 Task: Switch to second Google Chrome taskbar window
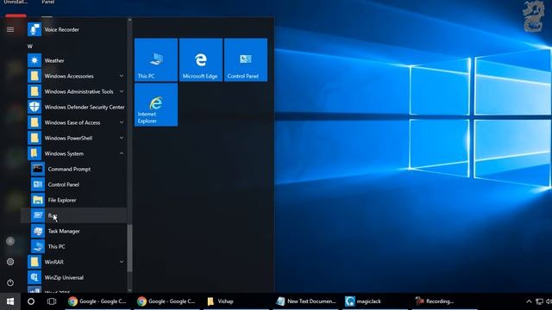(x=166, y=301)
